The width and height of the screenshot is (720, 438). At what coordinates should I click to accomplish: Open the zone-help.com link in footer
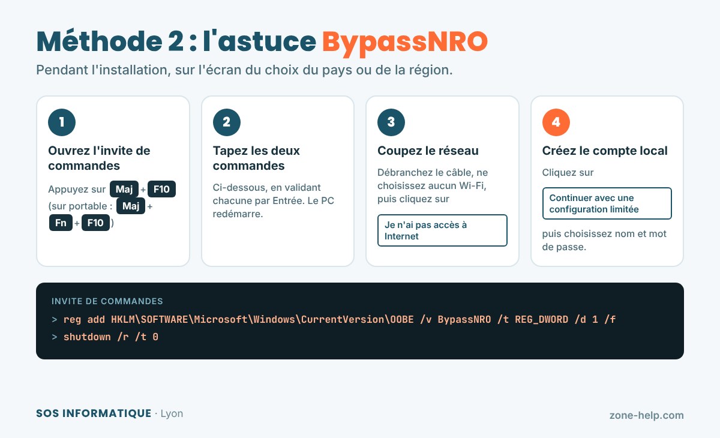(646, 415)
